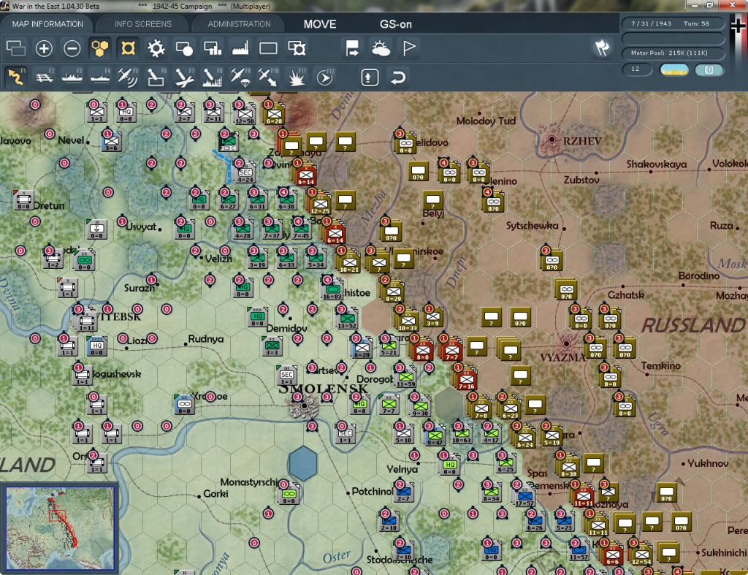Open the INFO SCREENS tab

pos(142,24)
